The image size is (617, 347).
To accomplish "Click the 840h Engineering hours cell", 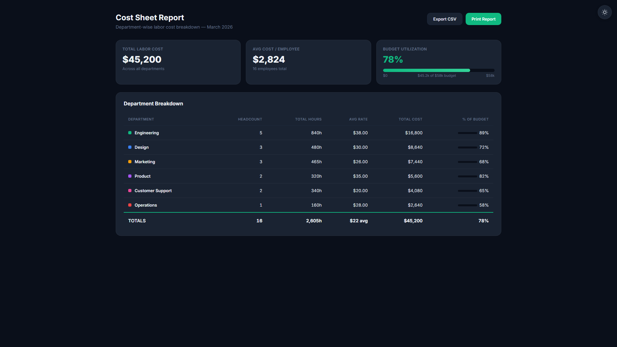I will coord(316,133).
